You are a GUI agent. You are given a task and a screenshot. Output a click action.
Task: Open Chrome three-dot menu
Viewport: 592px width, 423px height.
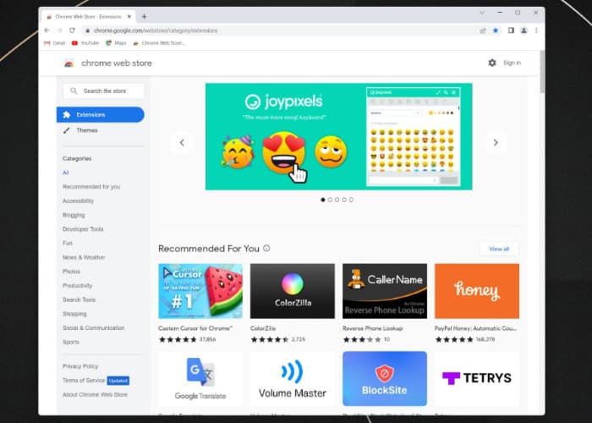pos(536,30)
